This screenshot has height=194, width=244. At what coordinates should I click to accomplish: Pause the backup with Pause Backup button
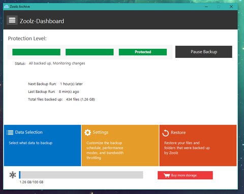204,52
